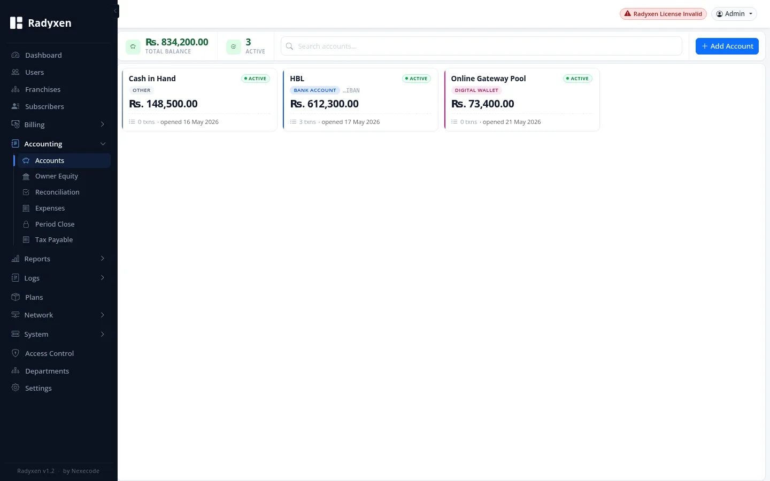The image size is (770, 481).
Task: Click the Total Balance piggy-bank icon
Action: click(133, 46)
